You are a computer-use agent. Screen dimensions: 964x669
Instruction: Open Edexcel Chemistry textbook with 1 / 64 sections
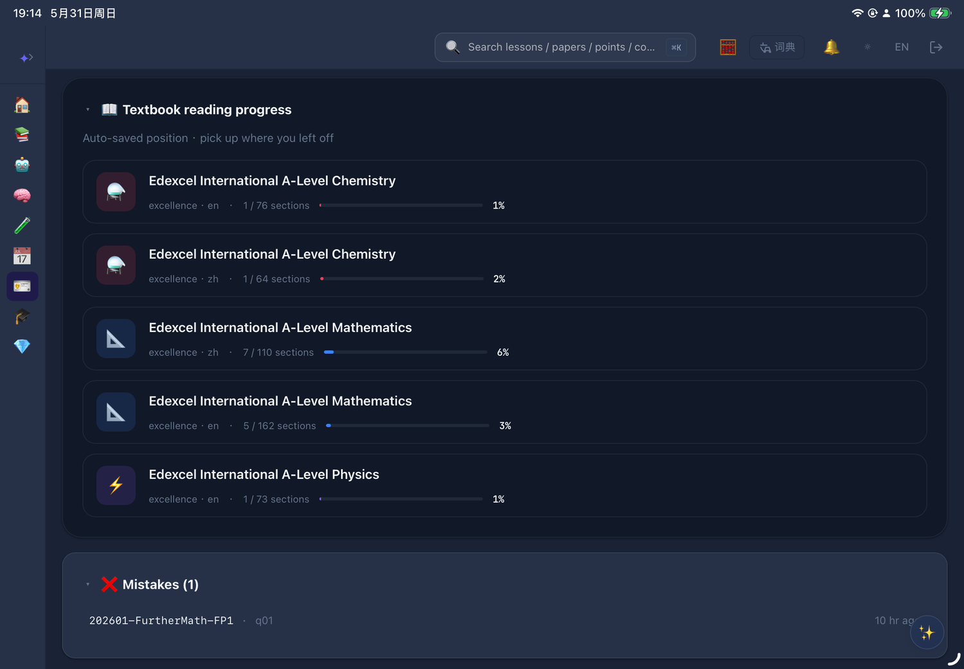coord(504,265)
